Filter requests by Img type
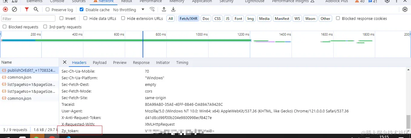Viewport: 411px width, 138px height. (x=251, y=19)
